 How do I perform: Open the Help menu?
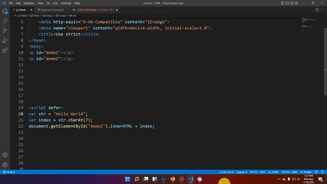[x=77, y=3]
